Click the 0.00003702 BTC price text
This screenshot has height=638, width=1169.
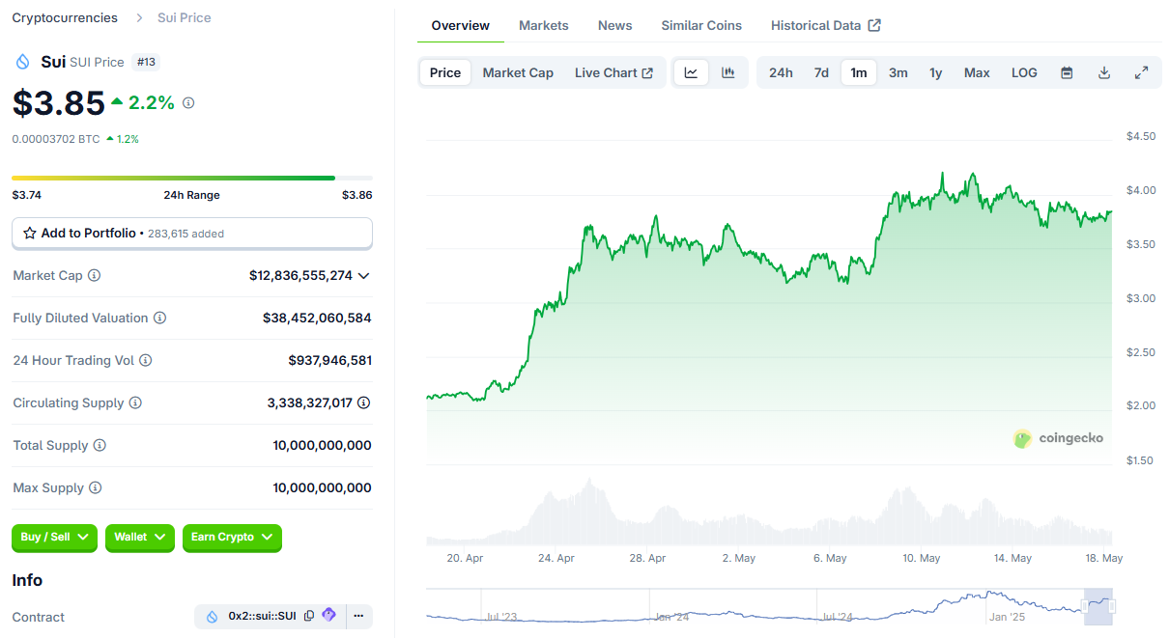(56, 139)
